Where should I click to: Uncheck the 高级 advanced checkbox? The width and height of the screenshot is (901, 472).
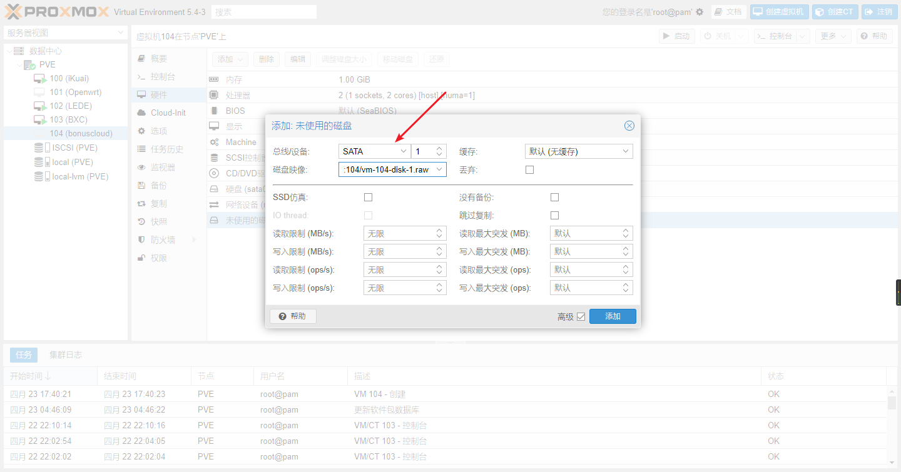click(x=581, y=317)
